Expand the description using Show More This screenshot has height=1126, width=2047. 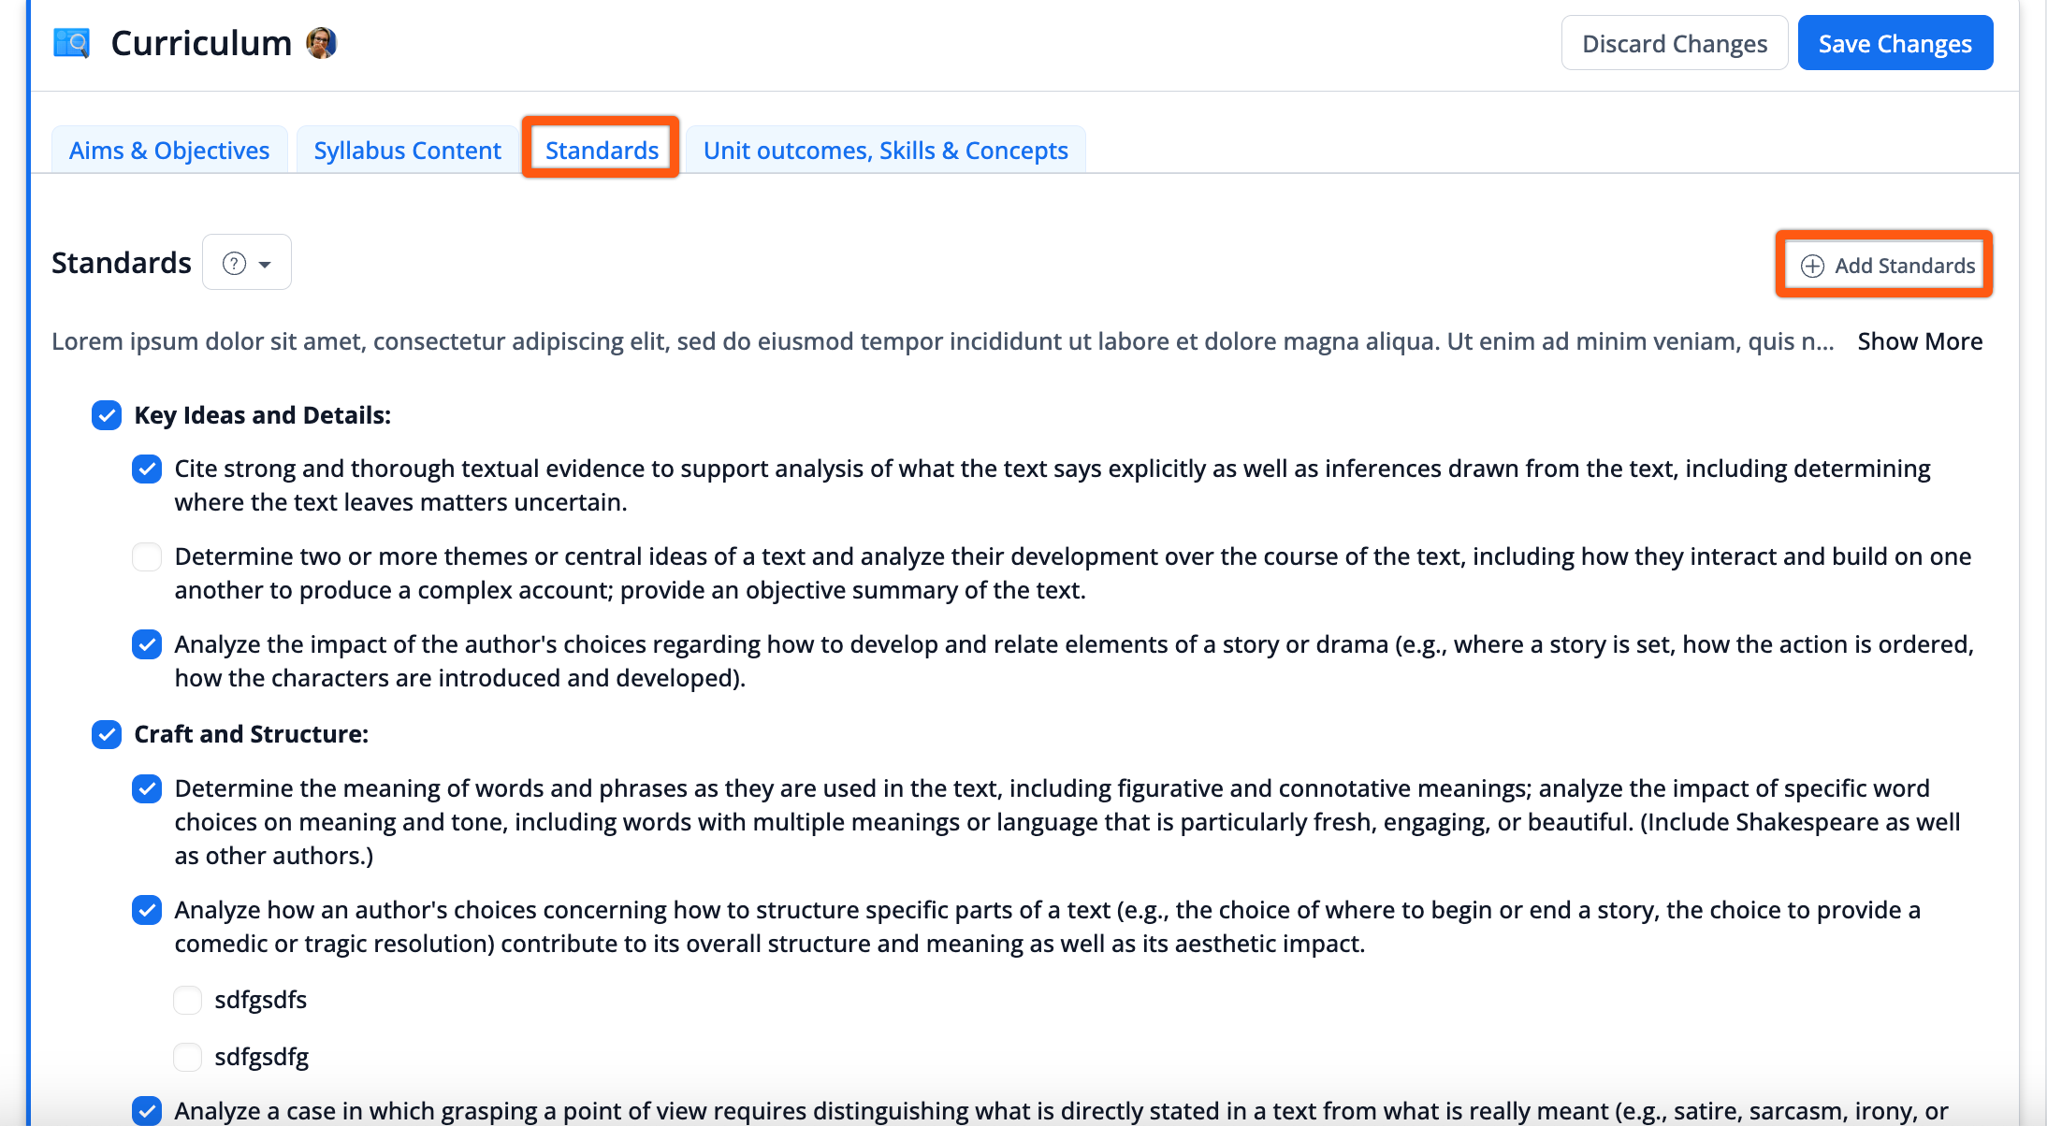point(1920,341)
